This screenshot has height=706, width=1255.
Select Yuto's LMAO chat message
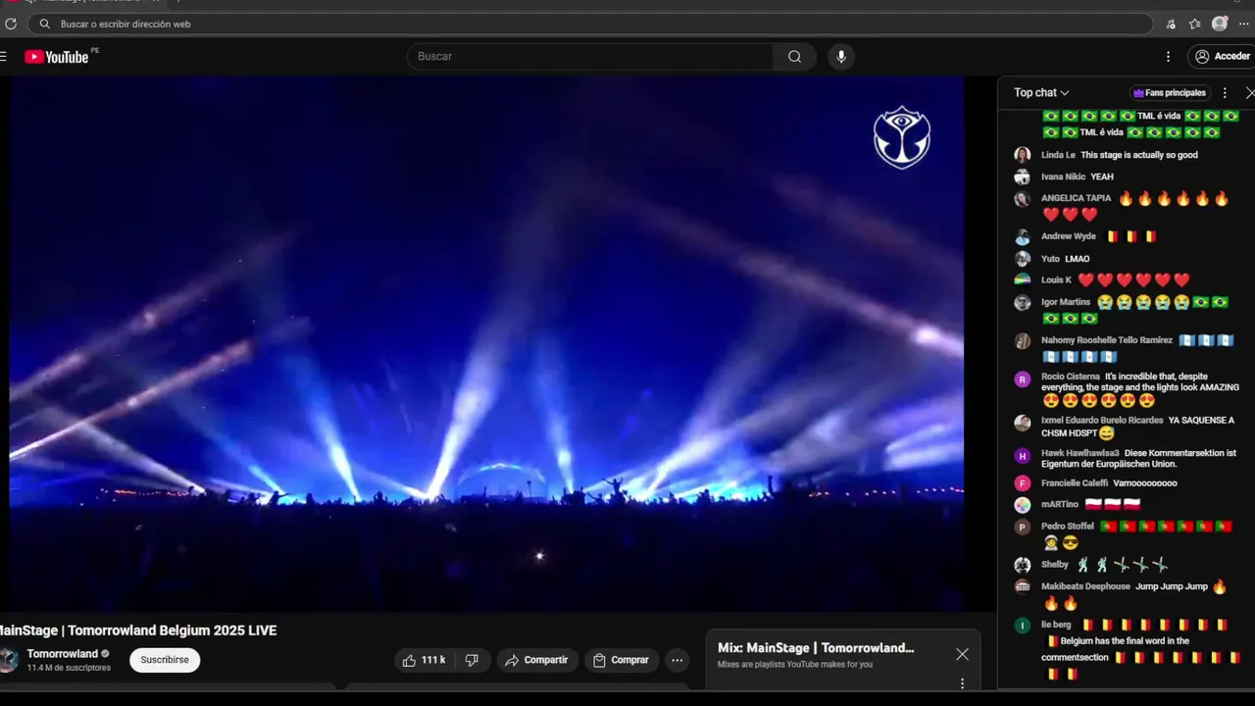pyautogui.click(x=1078, y=259)
